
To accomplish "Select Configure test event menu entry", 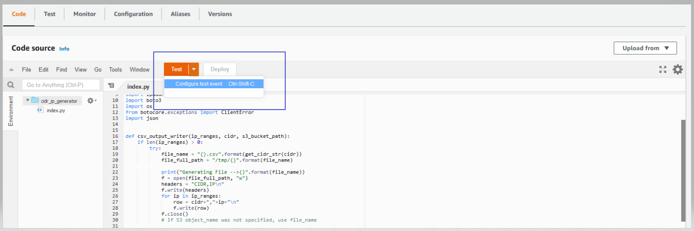I will (x=214, y=84).
